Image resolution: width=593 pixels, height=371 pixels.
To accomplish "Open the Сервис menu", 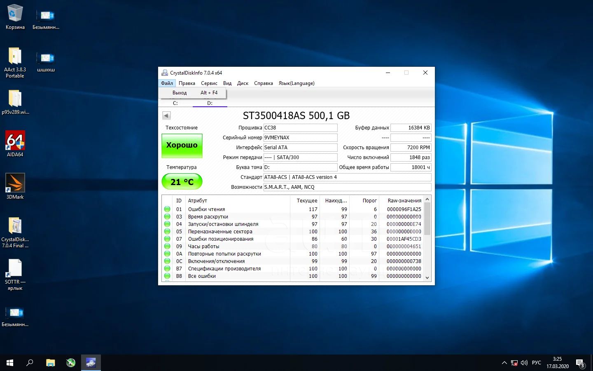I will tap(209, 83).
